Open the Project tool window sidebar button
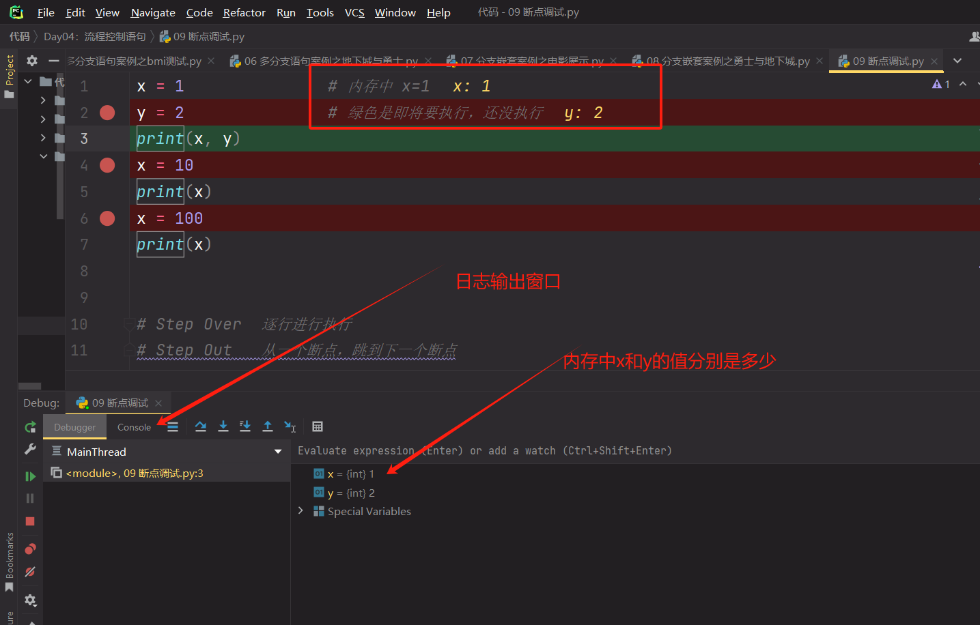Viewport: 980px width, 625px height. click(x=9, y=76)
